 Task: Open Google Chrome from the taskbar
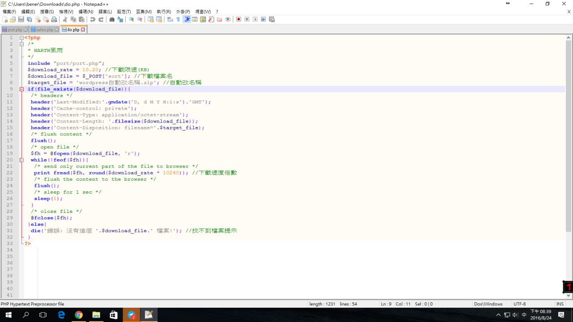(x=79, y=315)
